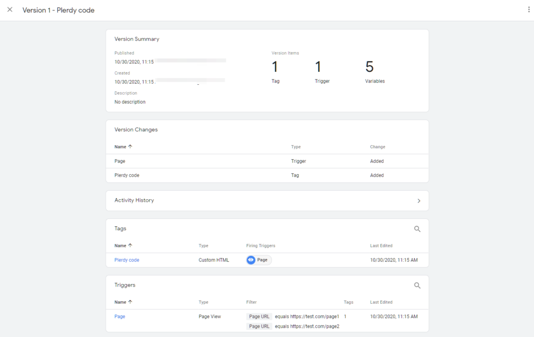Open the Page link in the Triggers table
The height and width of the screenshot is (337, 534).
click(x=120, y=316)
